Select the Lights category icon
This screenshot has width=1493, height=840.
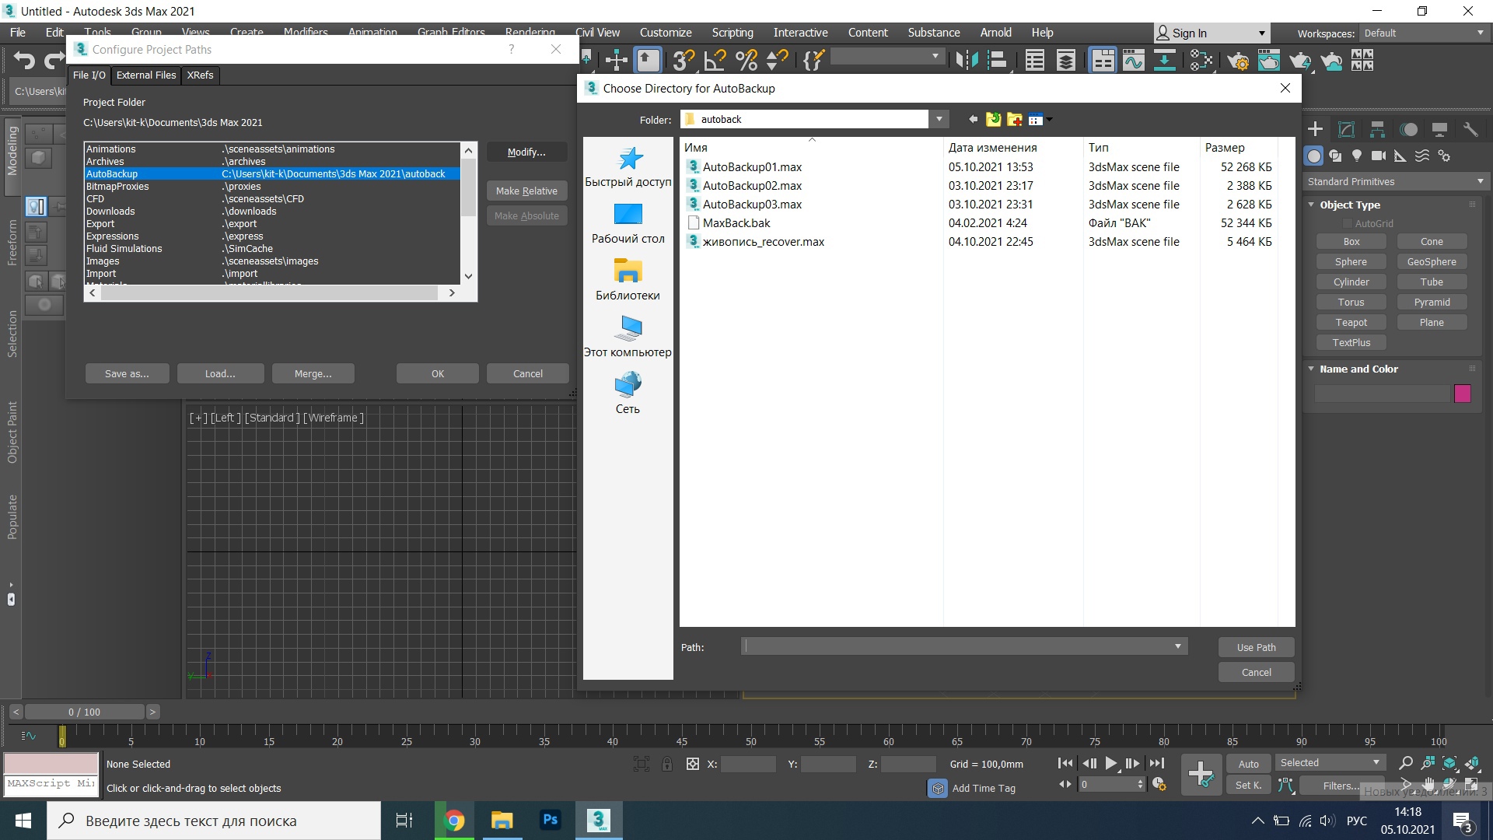click(x=1357, y=156)
